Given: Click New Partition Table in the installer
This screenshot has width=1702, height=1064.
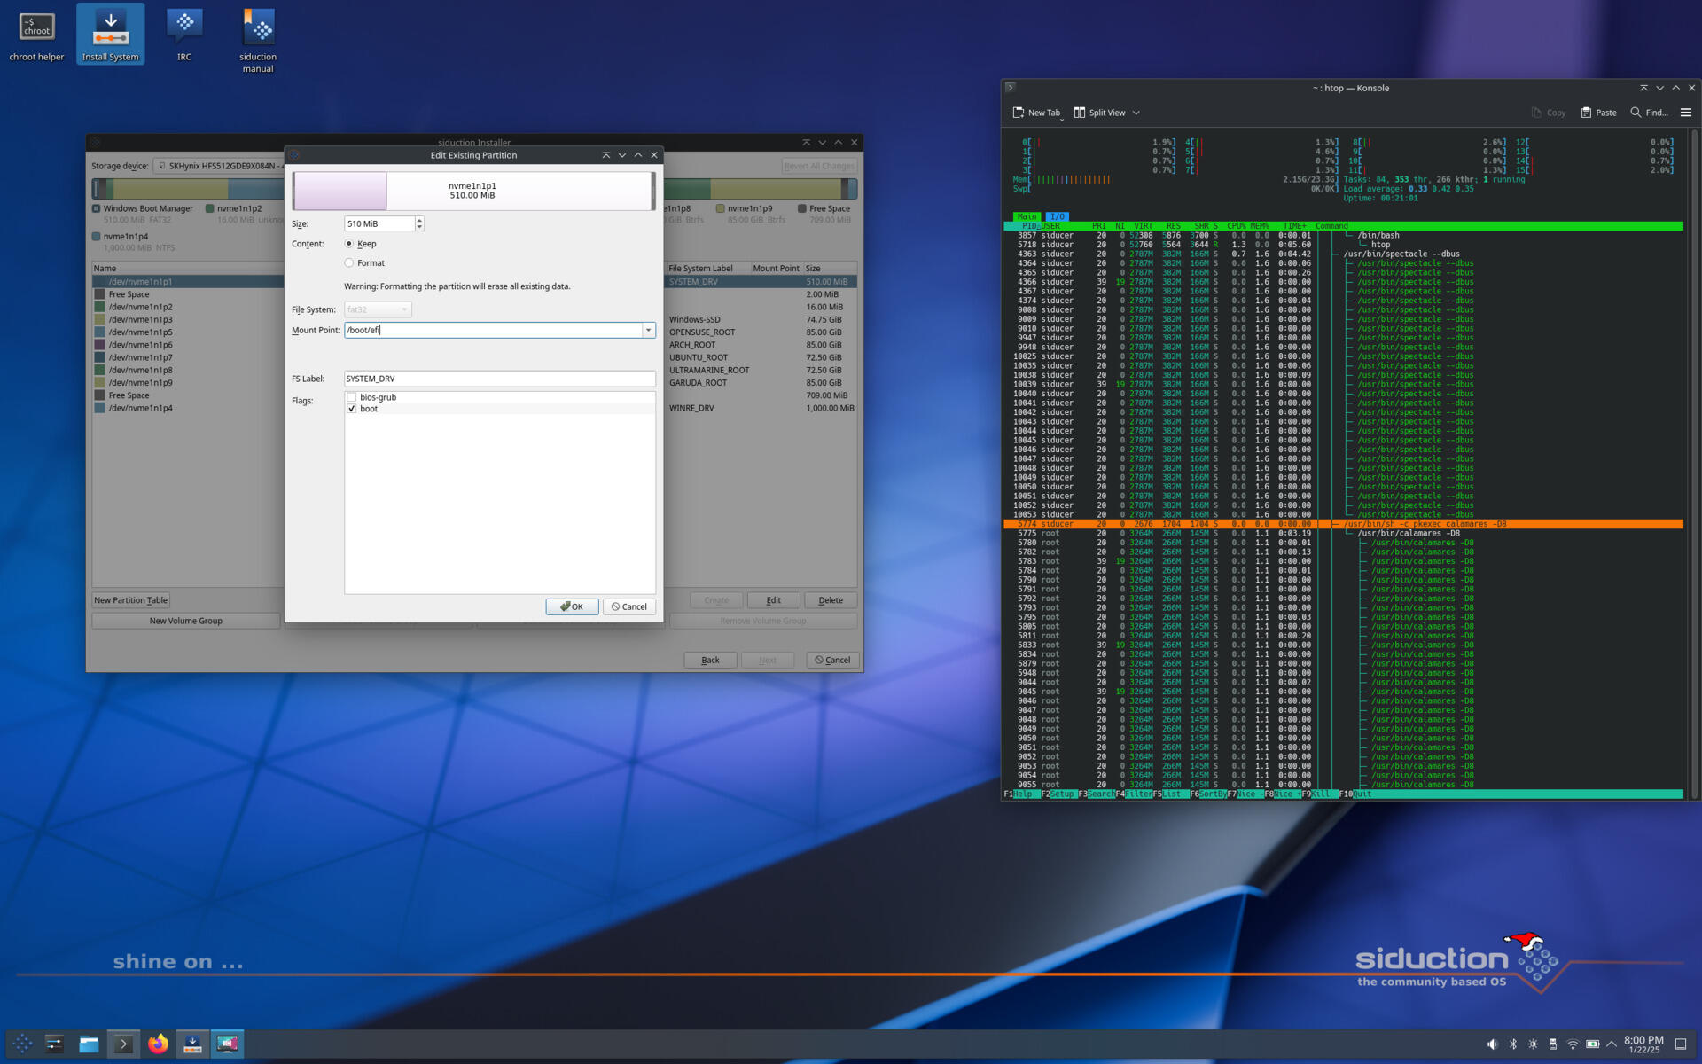Looking at the screenshot, I should click(x=130, y=600).
